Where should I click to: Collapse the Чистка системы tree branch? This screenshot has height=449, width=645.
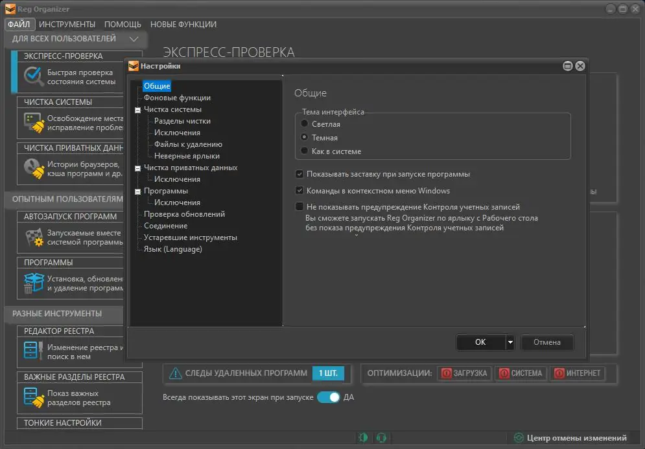coord(137,109)
